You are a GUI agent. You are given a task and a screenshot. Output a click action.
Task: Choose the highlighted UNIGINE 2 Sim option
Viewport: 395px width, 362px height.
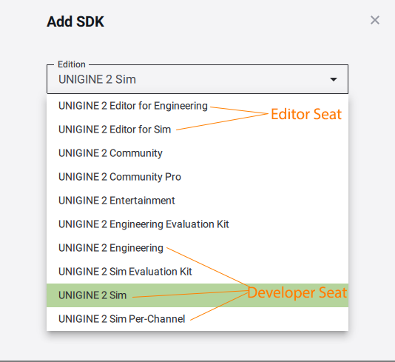click(x=197, y=295)
